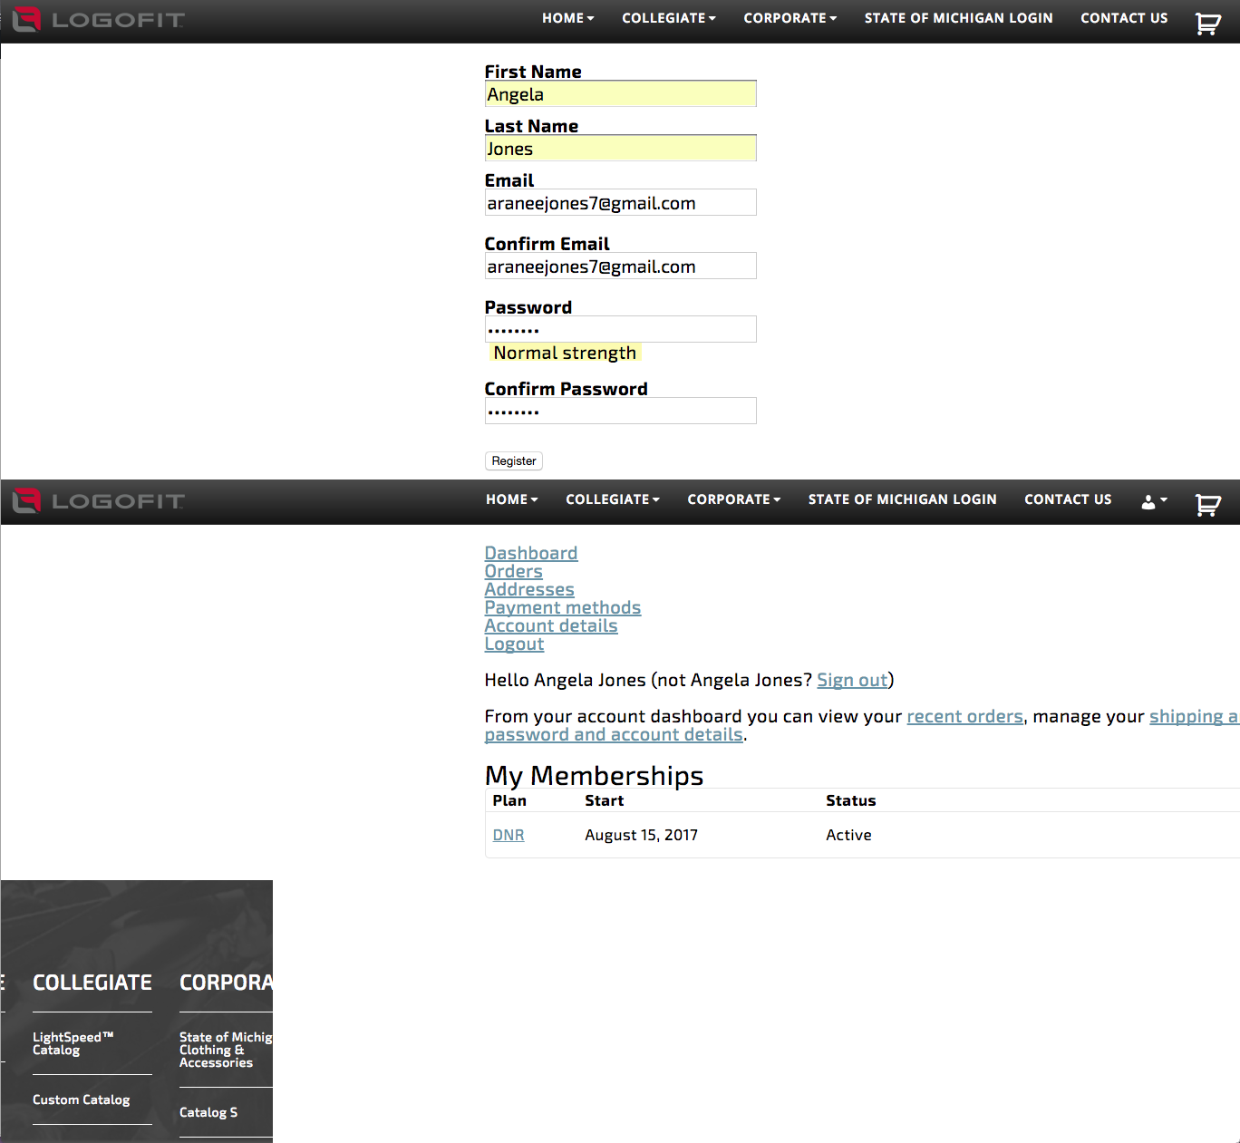The height and width of the screenshot is (1143, 1240).
Task: Open the Orders account link
Action: [x=513, y=571]
